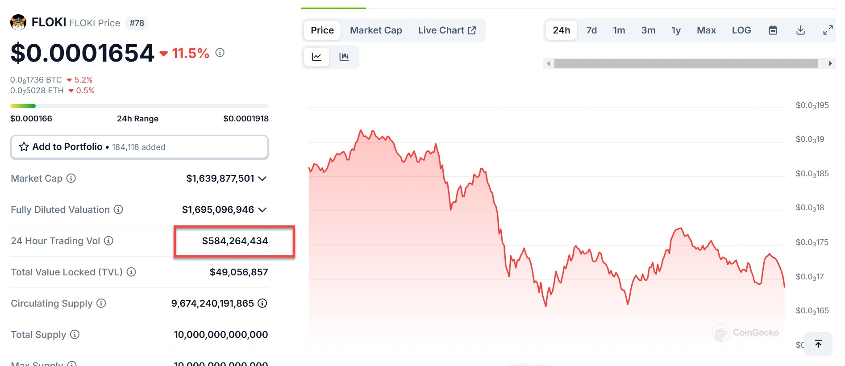Screen dimensions: 845x366
Task: Download chart data icon
Action: click(800, 30)
